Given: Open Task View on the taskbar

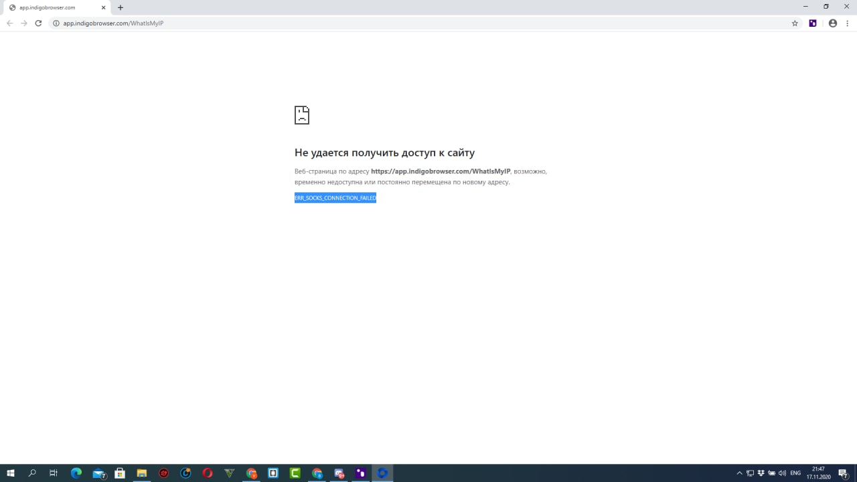Looking at the screenshot, I should pos(54,473).
